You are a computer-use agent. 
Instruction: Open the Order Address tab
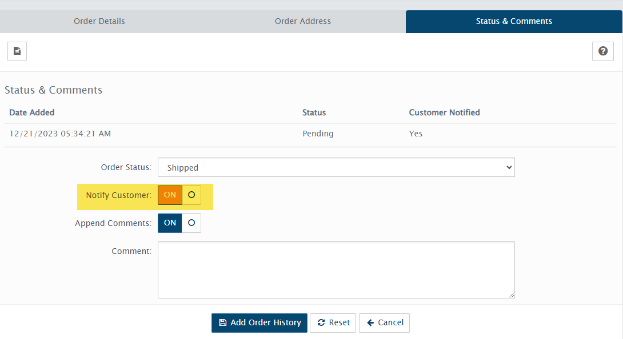pos(303,21)
